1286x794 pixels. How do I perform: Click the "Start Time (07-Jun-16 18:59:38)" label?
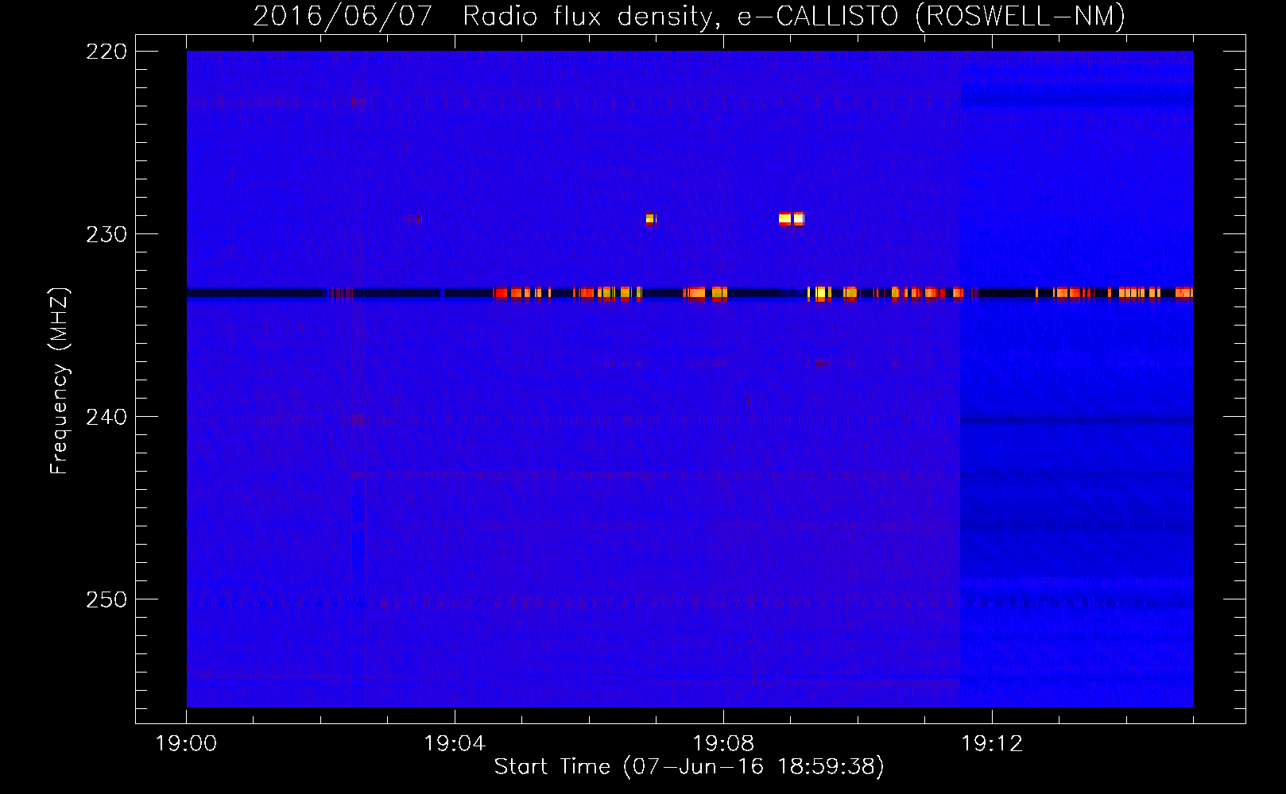click(689, 767)
